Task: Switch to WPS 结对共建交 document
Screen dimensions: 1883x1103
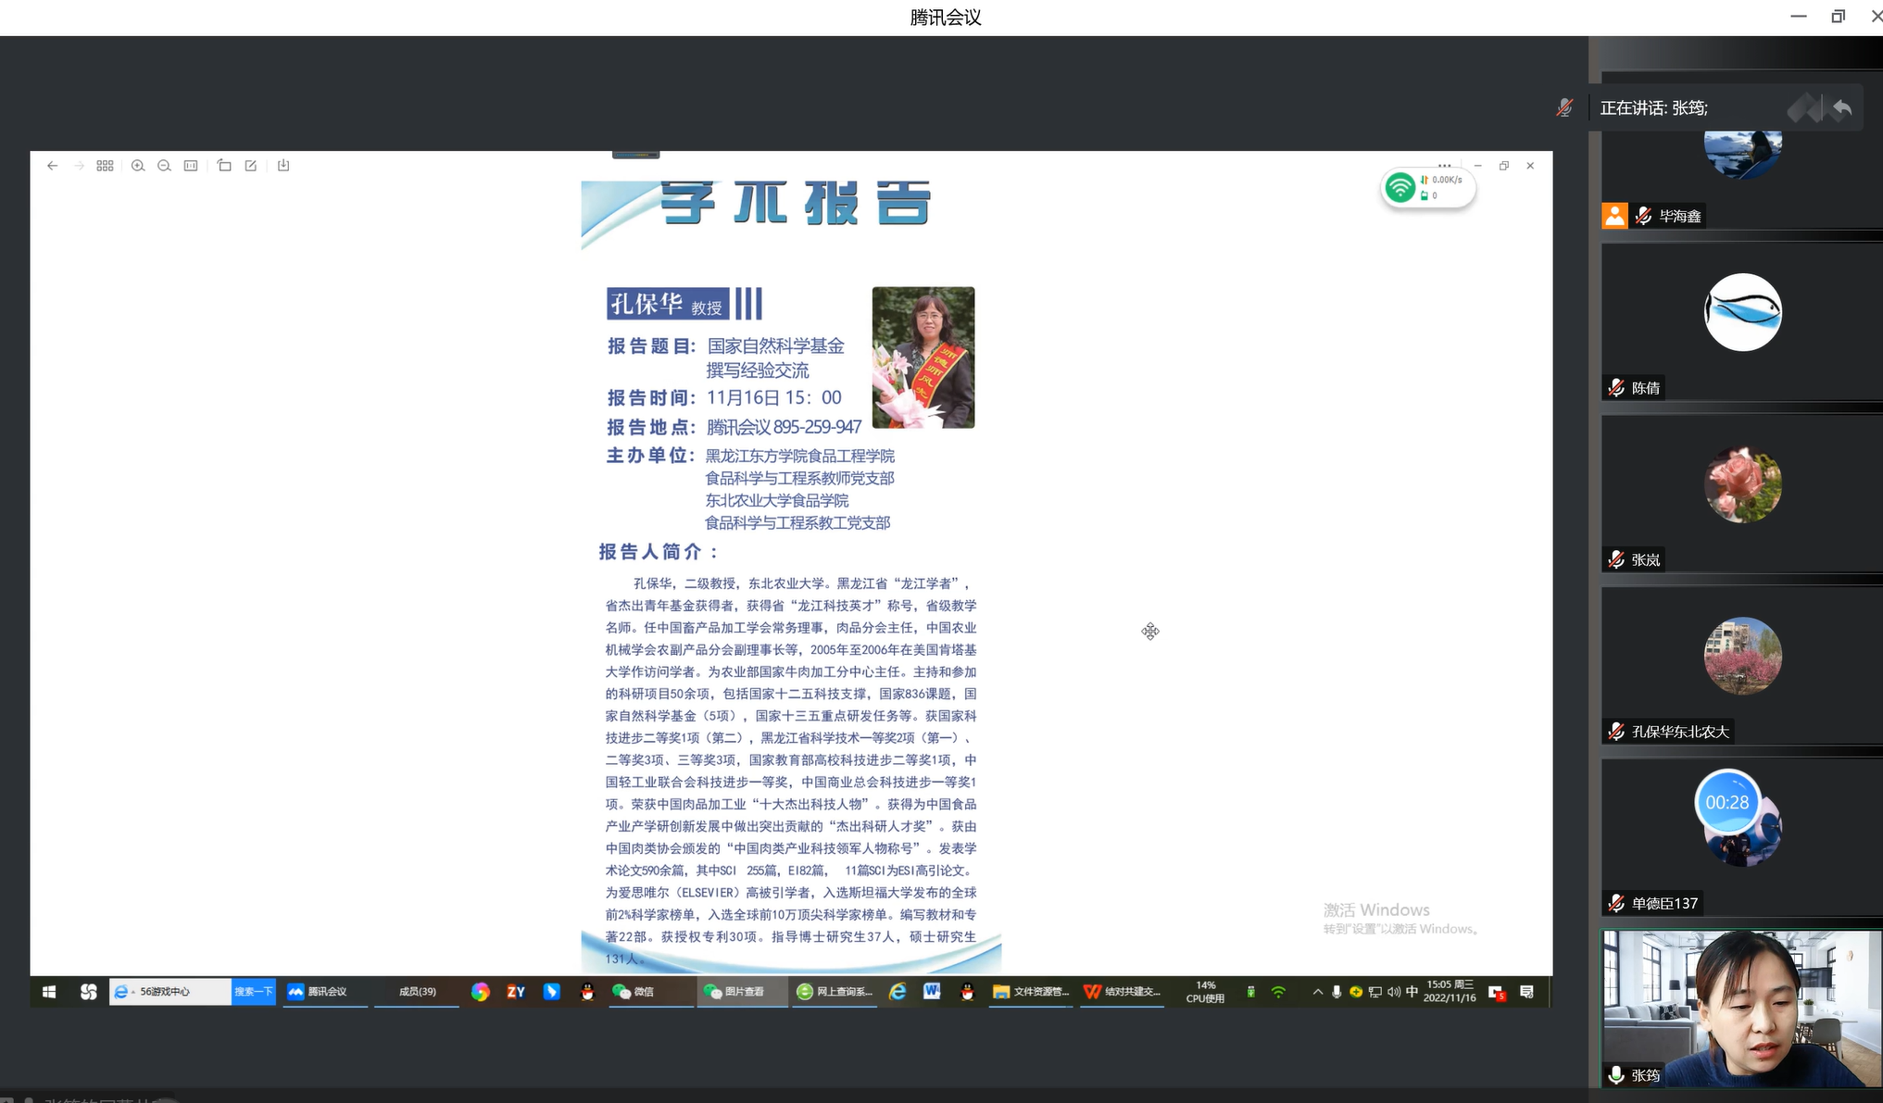Action: tap(1123, 992)
